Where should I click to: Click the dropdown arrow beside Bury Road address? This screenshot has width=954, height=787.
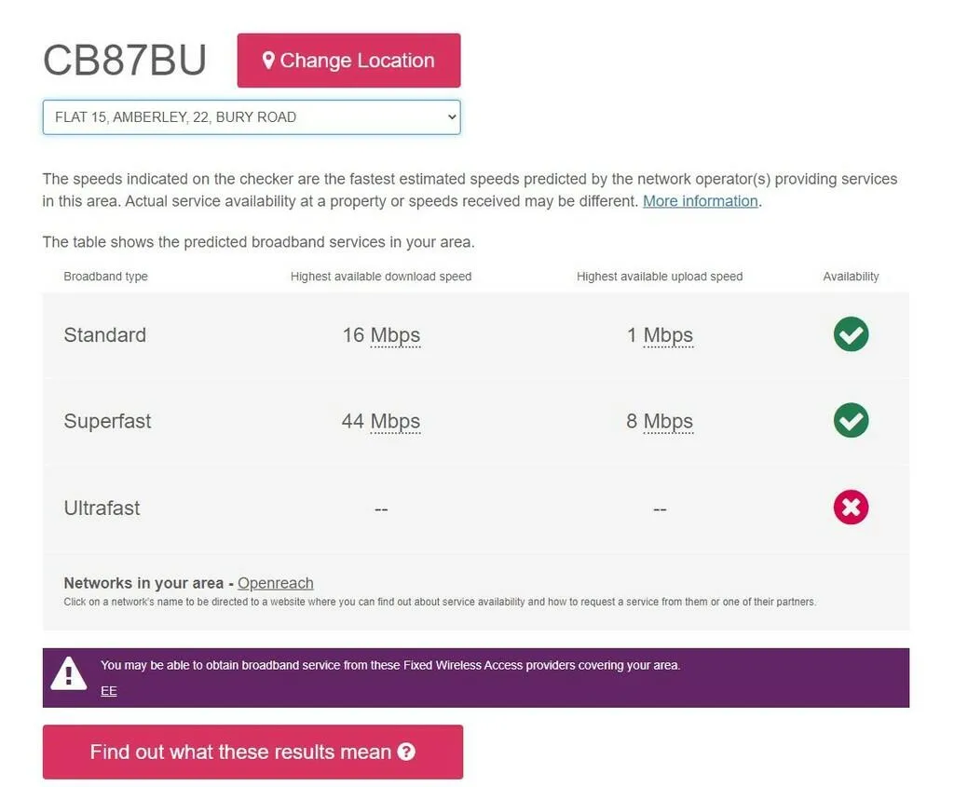pyautogui.click(x=452, y=117)
